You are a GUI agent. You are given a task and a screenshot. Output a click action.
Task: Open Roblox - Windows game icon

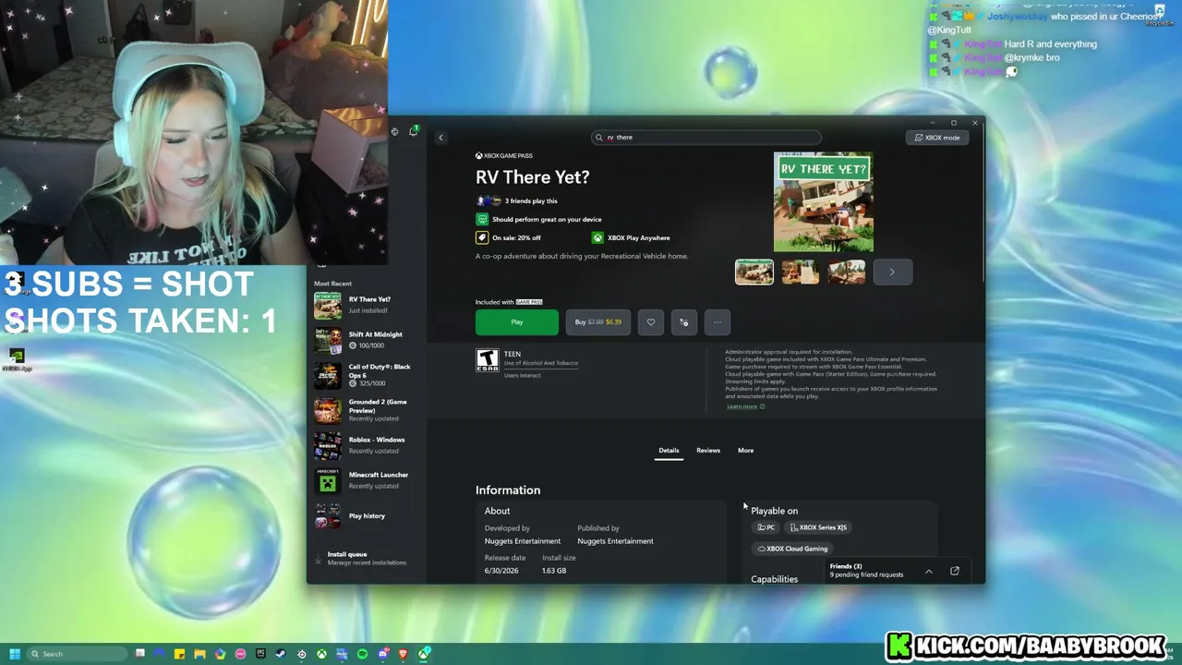click(328, 445)
